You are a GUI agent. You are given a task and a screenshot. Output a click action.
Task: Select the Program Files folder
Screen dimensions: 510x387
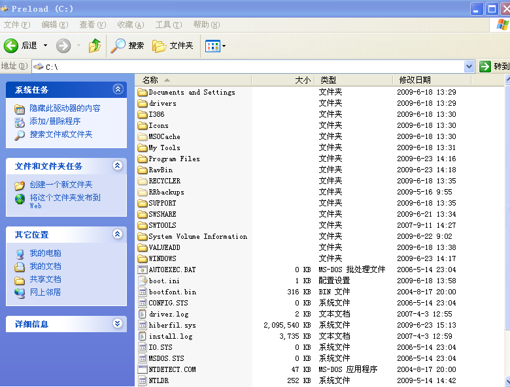(174, 159)
